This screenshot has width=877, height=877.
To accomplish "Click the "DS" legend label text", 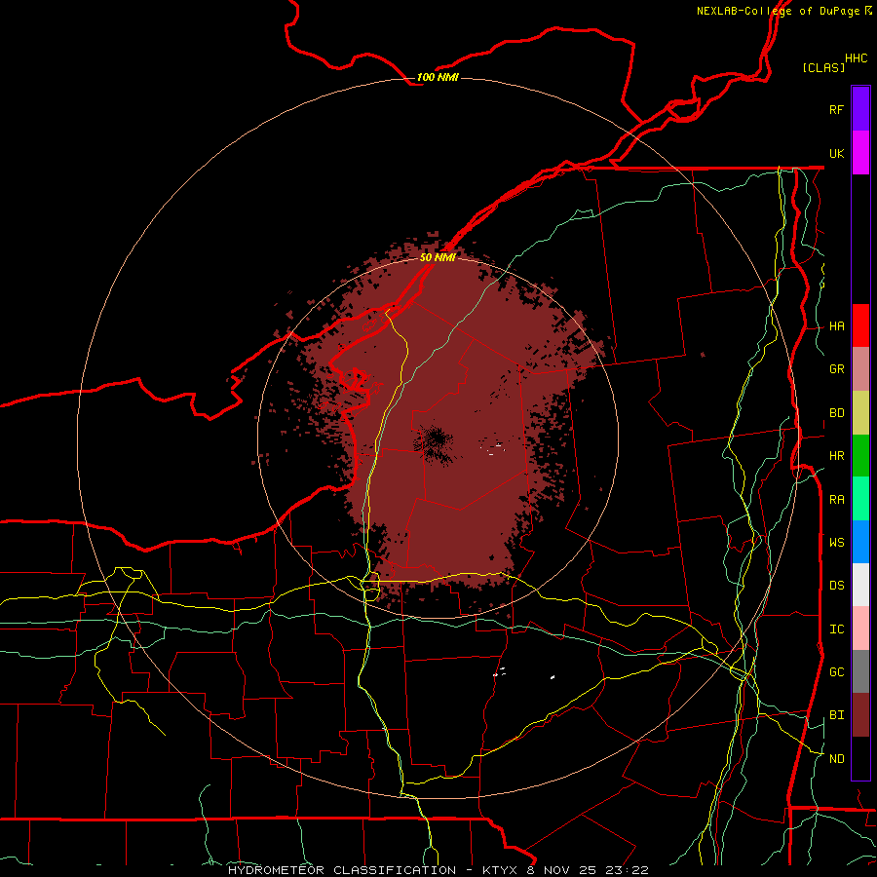I will pos(837,586).
